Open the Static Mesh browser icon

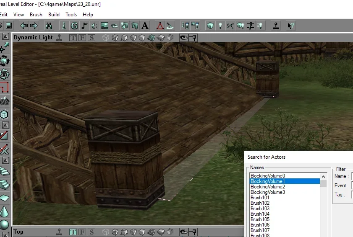point(135,26)
